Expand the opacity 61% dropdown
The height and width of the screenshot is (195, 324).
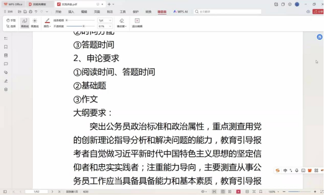[105, 26]
